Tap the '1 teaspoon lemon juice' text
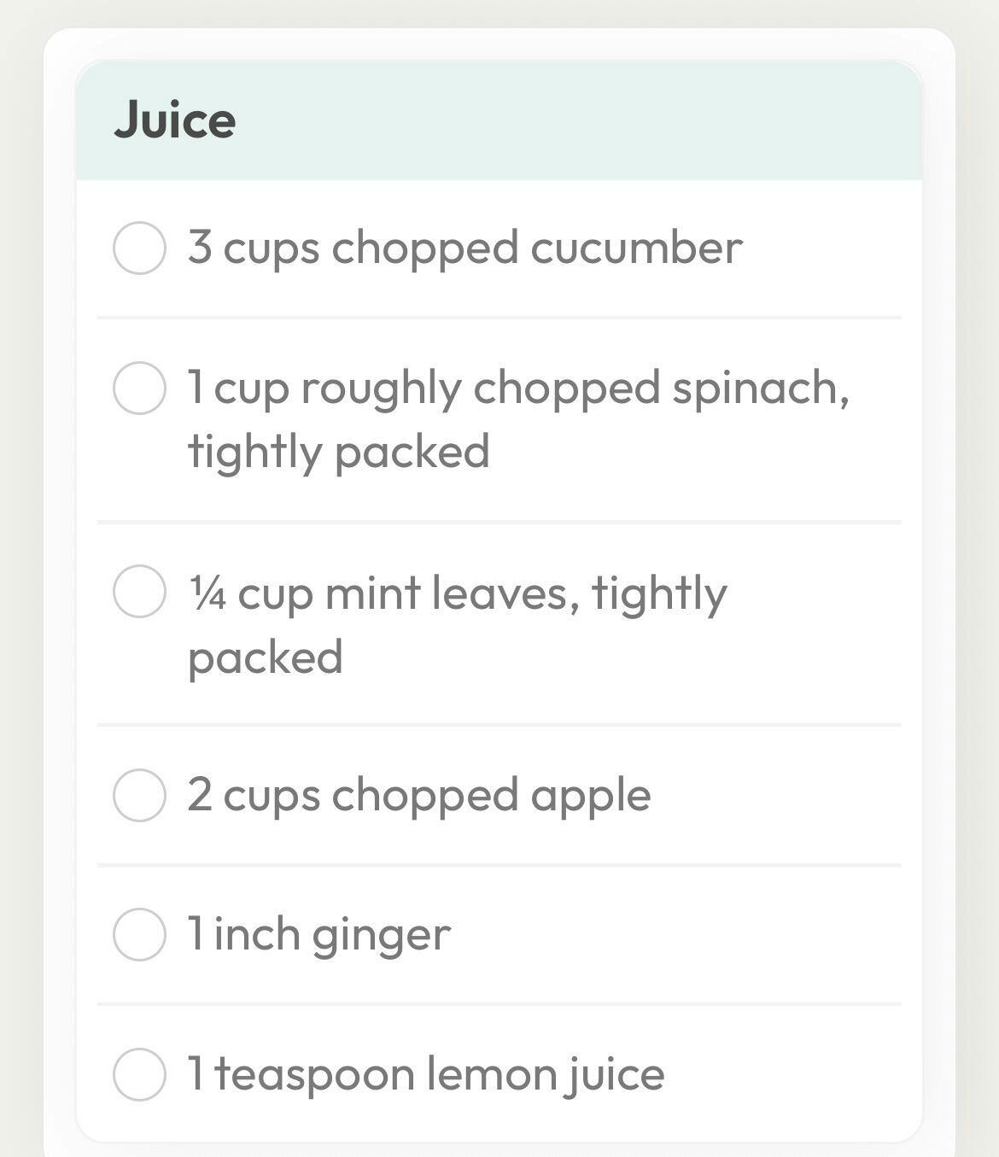999x1157 pixels. tap(425, 1074)
